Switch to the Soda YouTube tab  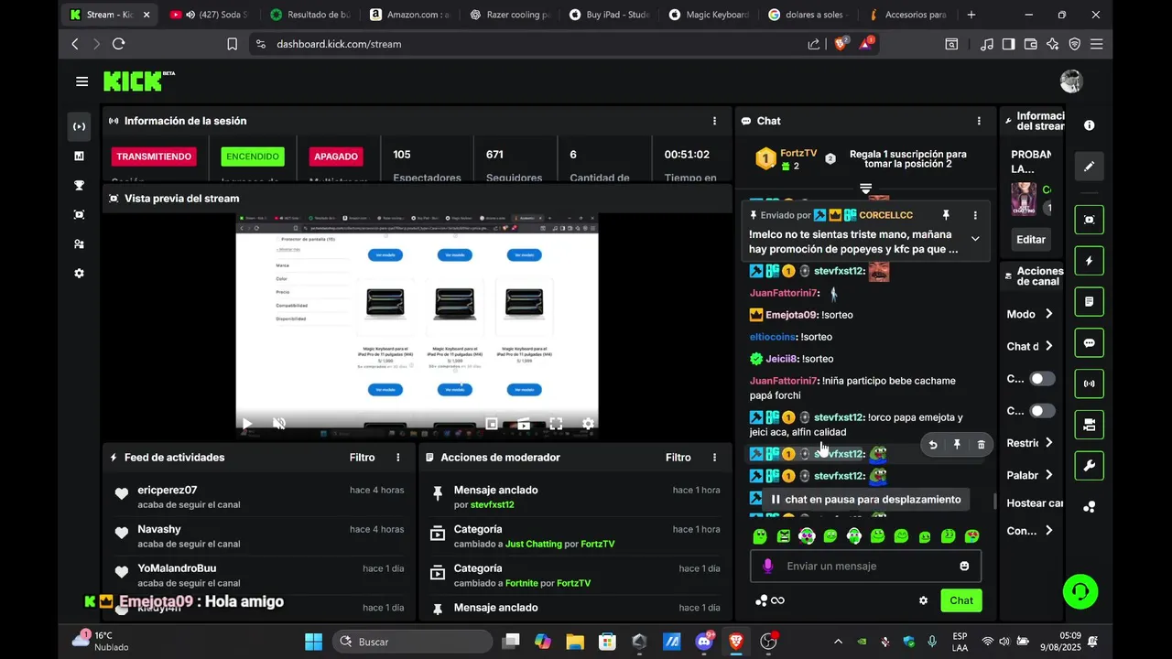click(x=210, y=15)
